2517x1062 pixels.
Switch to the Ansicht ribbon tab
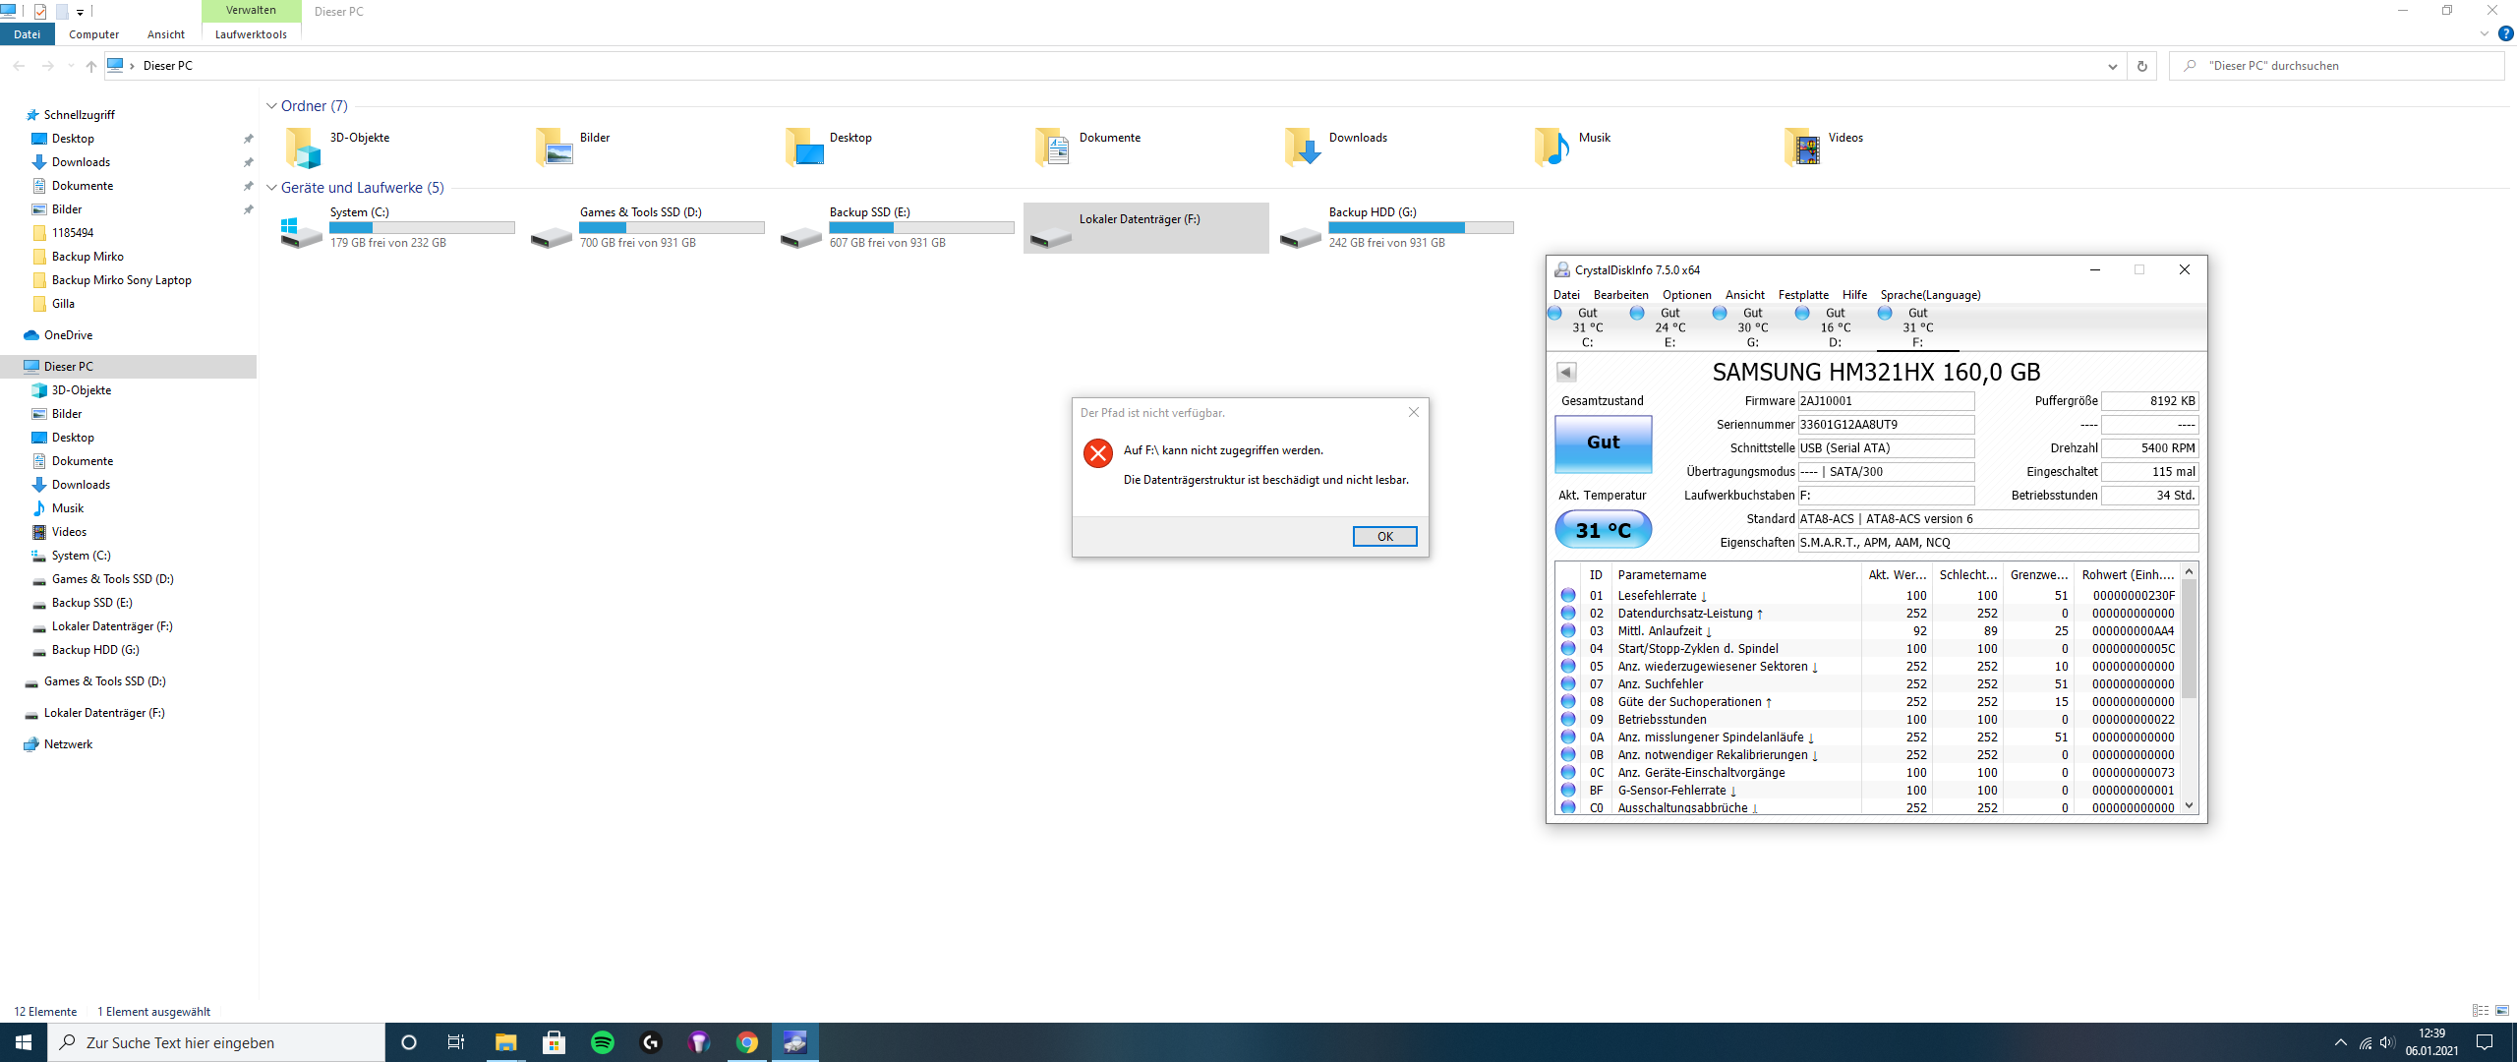pos(165,34)
